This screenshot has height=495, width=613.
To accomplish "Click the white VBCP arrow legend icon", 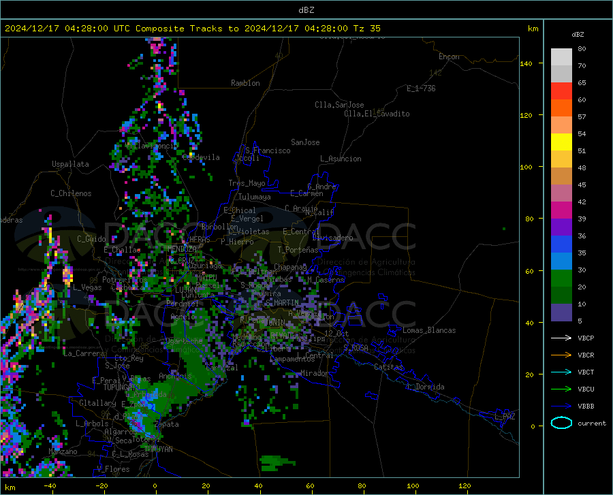I will point(561,338).
